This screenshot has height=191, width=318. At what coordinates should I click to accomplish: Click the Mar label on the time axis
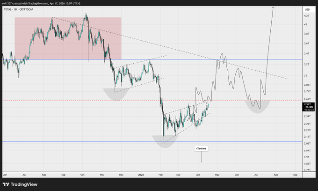click(x=178, y=175)
